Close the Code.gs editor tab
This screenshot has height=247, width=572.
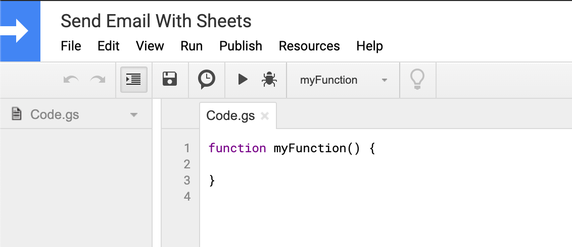point(265,116)
